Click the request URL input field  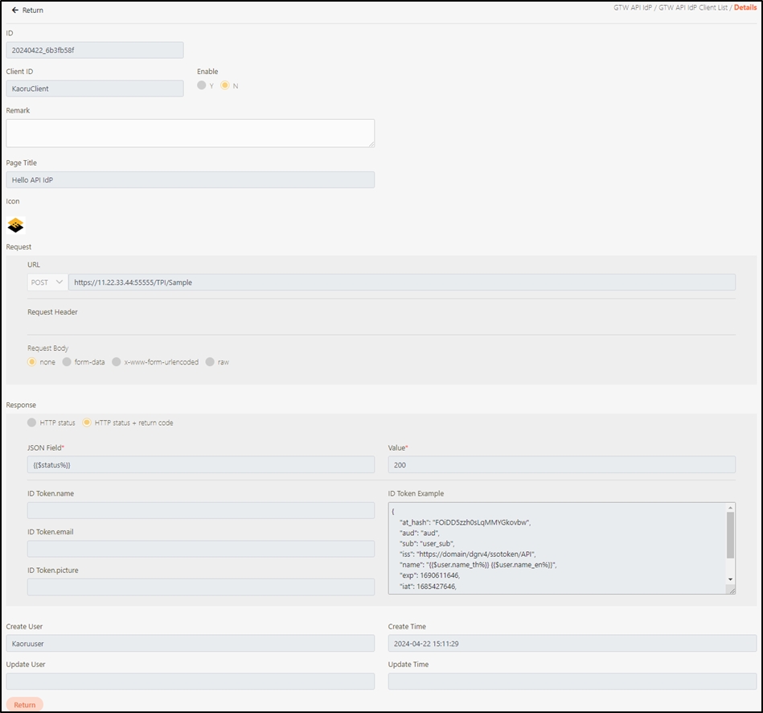point(401,282)
